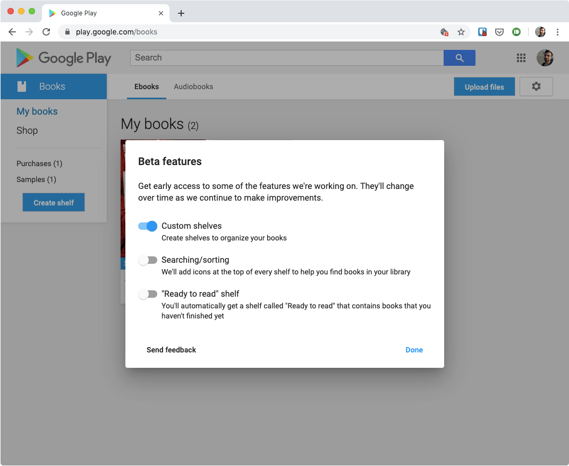Screen dimensions: 569x466
Task: Switch to the Audiobooks tab
Action: tap(193, 87)
